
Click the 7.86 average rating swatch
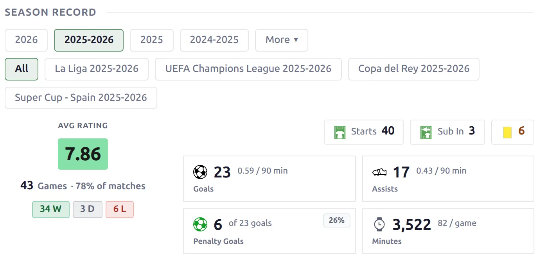click(x=83, y=154)
